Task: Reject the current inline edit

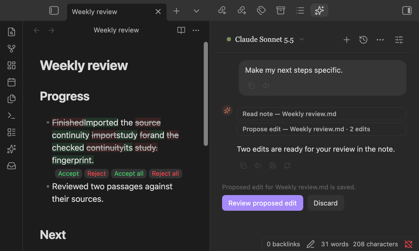Action: pos(97,174)
